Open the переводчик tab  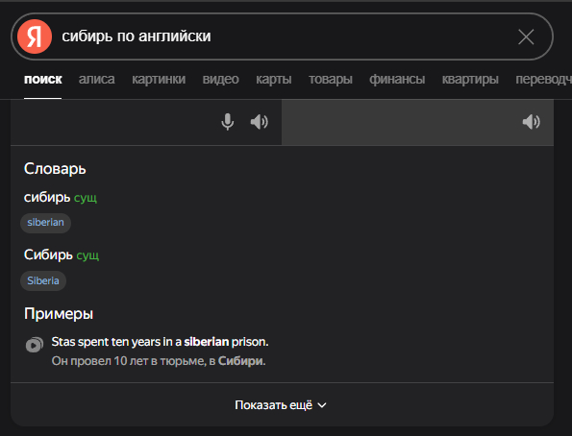543,79
